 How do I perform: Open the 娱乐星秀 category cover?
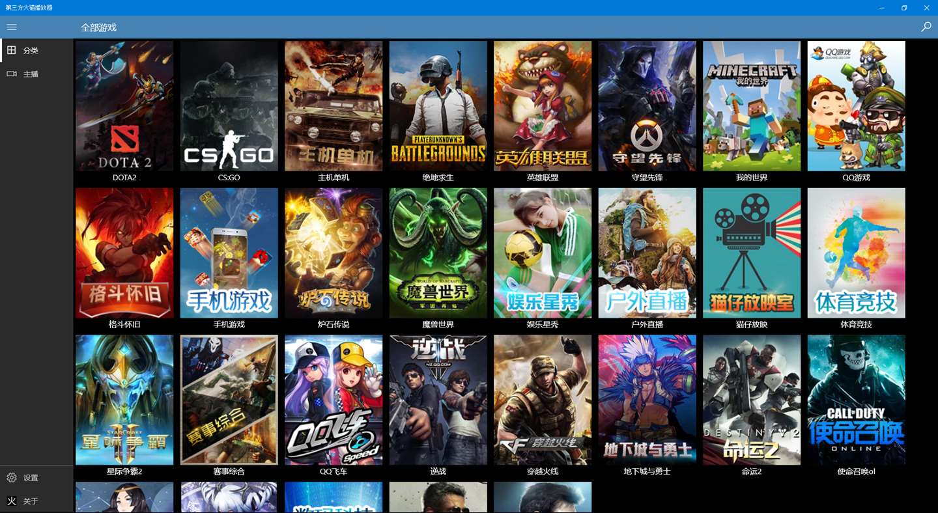pyautogui.click(x=543, y=253)
